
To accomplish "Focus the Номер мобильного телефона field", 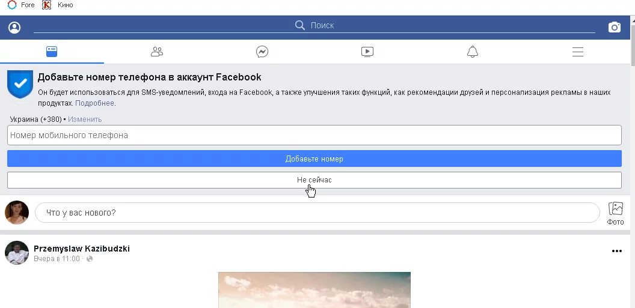I will click(314, 135).
